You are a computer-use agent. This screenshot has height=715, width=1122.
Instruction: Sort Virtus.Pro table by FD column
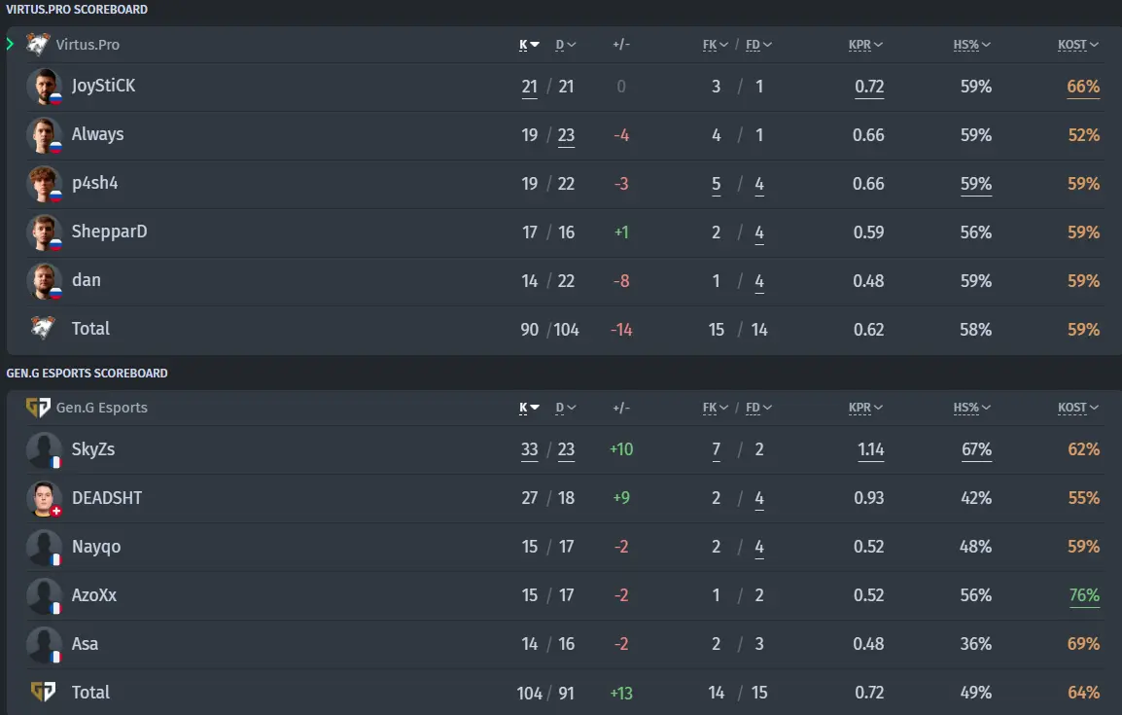(758, 45)
